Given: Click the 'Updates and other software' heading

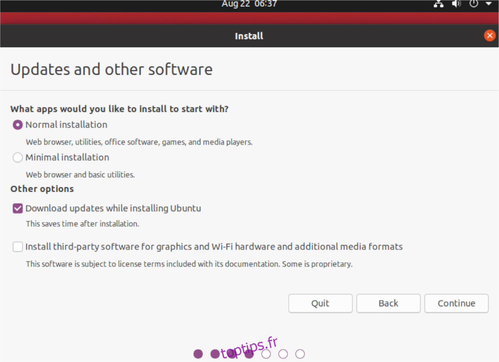Looking at the screenshot, I should coord(111,69).
